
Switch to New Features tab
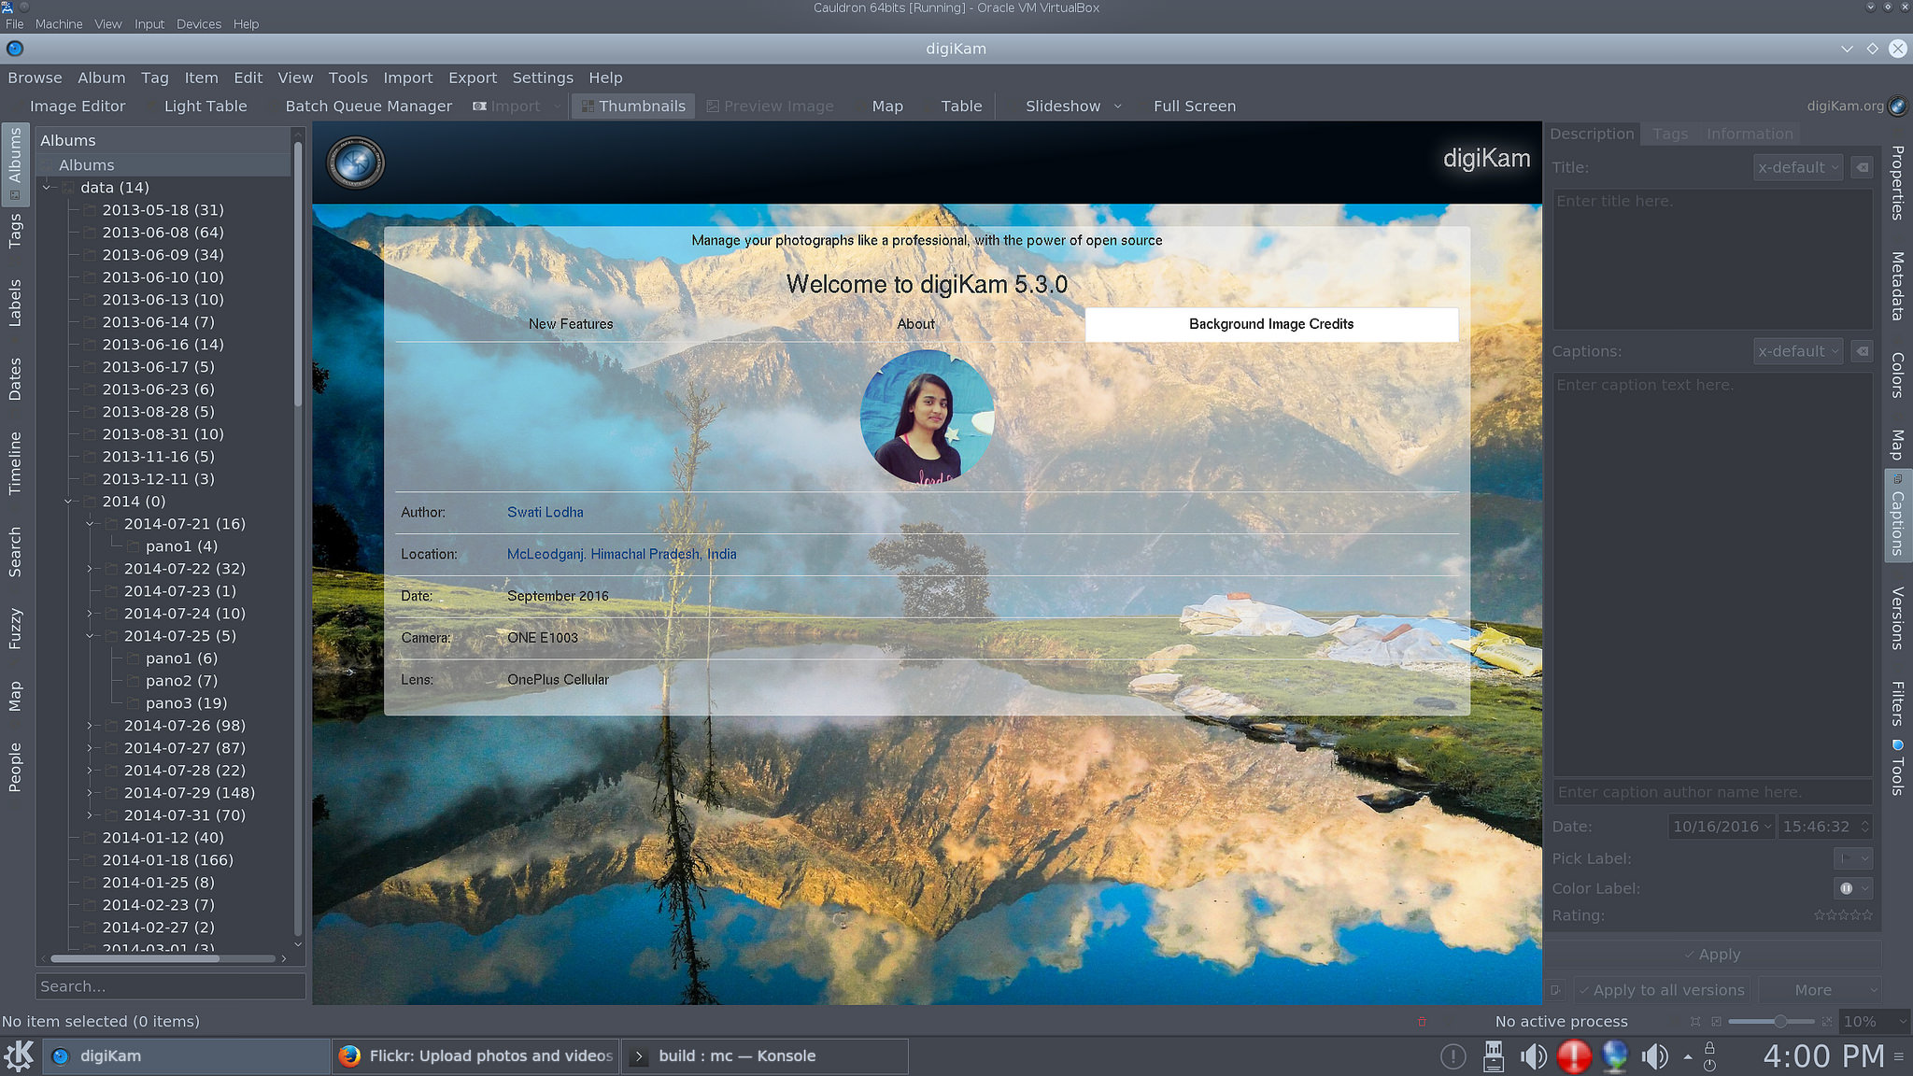[571, 324]
